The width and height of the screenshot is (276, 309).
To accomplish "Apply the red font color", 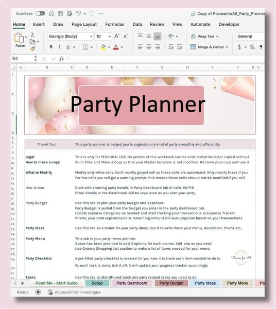I will [x=116, y=47].
